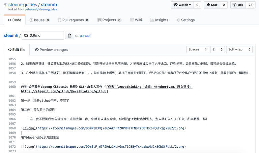
Task: Click the steemit.com/github URL in the heading
Action: [x=64, y=91]
